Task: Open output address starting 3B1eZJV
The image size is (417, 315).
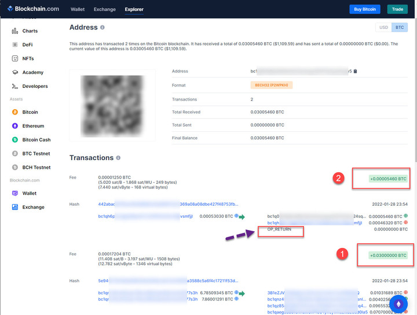Action: coord(313,292)
